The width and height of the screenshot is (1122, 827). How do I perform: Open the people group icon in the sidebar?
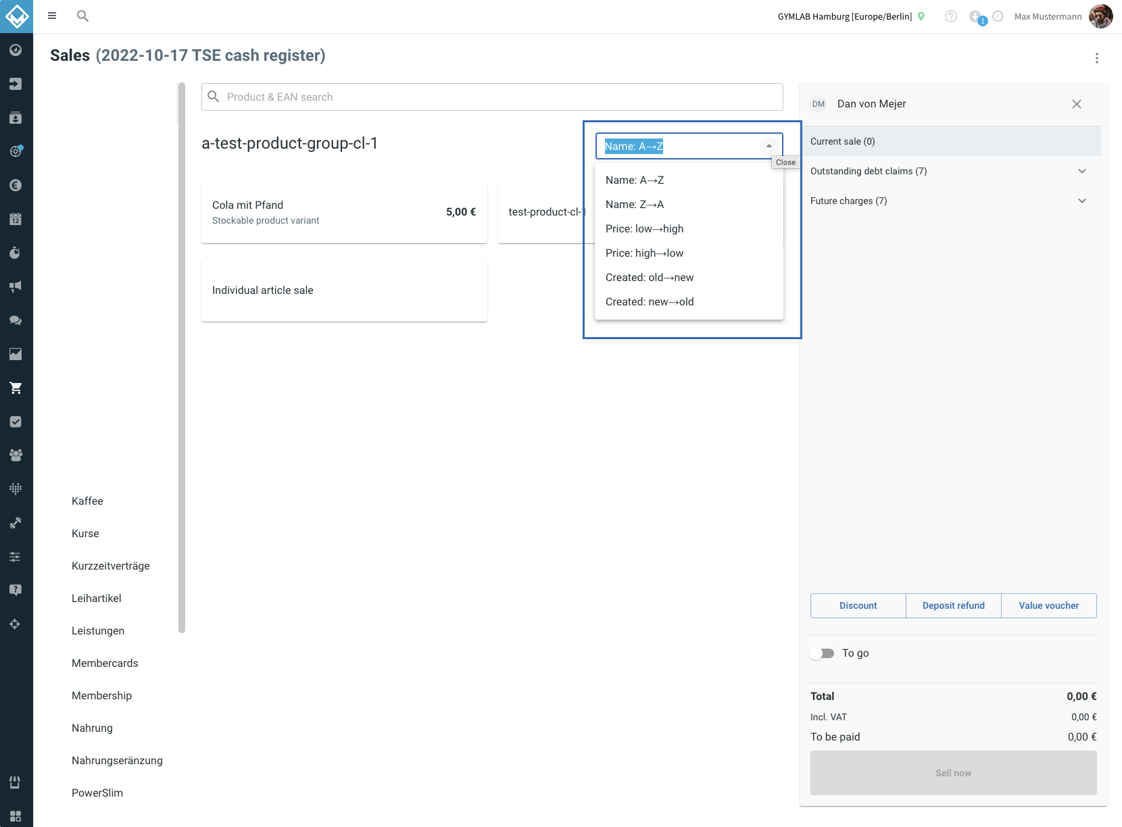point(16,455)
